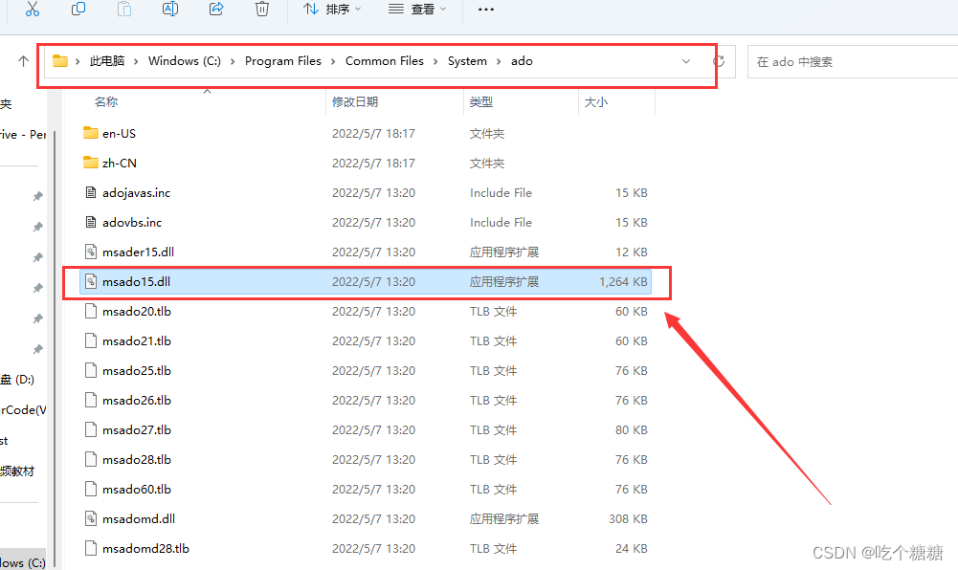Select the msader15.dll file icon
The height and width of the screenshot is (570, 958).
pyautogui.click(x=90, y=252)
